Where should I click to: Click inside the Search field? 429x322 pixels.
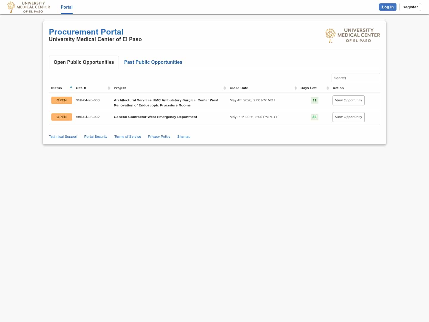[355, 78]
